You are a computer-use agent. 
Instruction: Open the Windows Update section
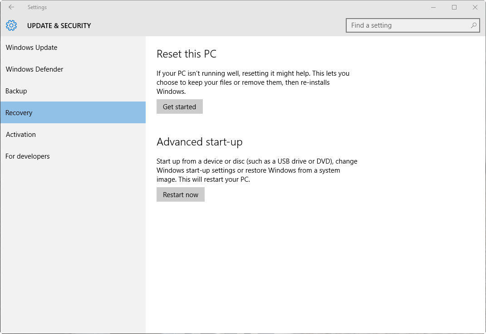click(x=73, y=48)
